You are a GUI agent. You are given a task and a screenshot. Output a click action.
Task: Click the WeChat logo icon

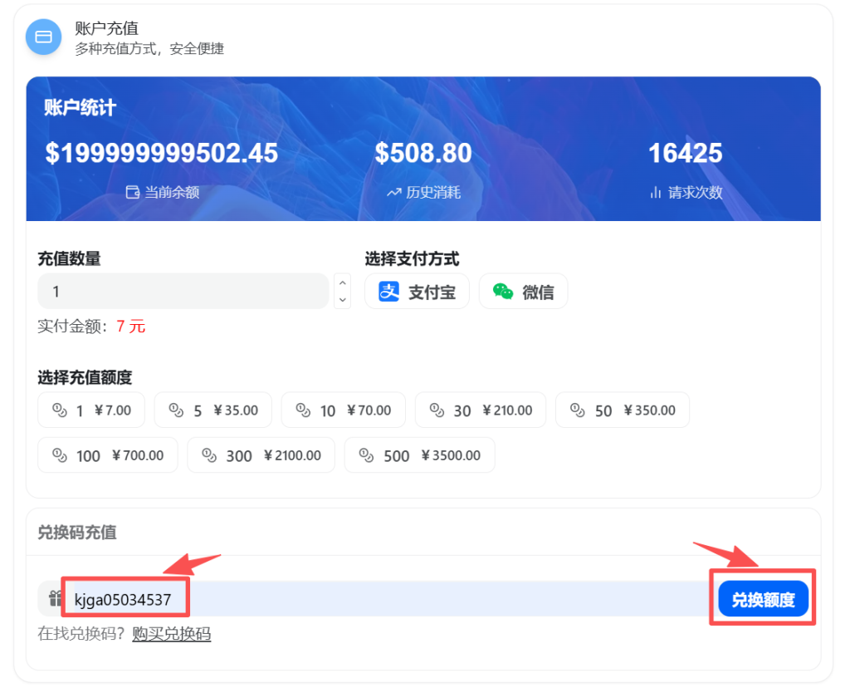(503, 292)
